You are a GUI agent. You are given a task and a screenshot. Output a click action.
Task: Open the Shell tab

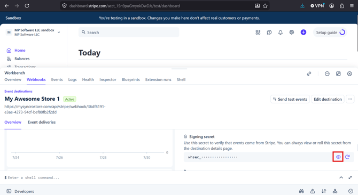pyautogui.click(x=181, y=79)
